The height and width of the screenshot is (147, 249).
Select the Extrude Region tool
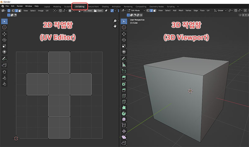[124, 78]
